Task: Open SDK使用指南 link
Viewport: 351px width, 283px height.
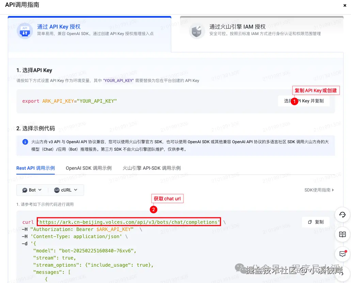Action: click(x=319, y=190)
